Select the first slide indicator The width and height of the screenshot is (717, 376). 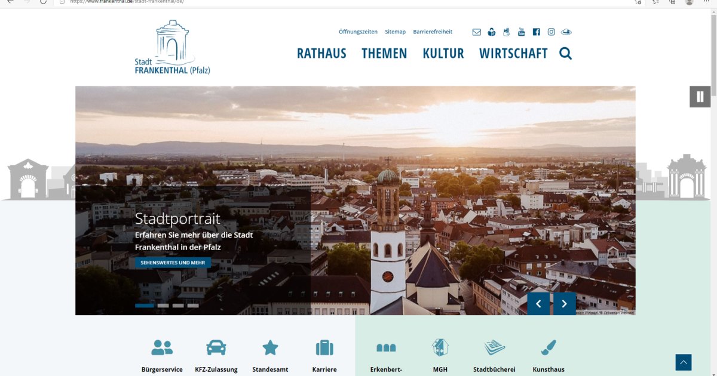[x=144, y=306]
